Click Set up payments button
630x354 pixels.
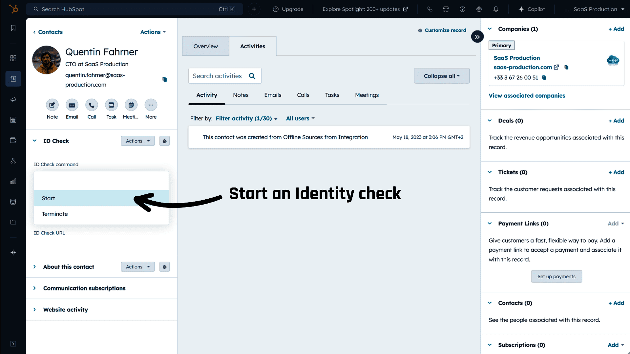tap(556, 277)
